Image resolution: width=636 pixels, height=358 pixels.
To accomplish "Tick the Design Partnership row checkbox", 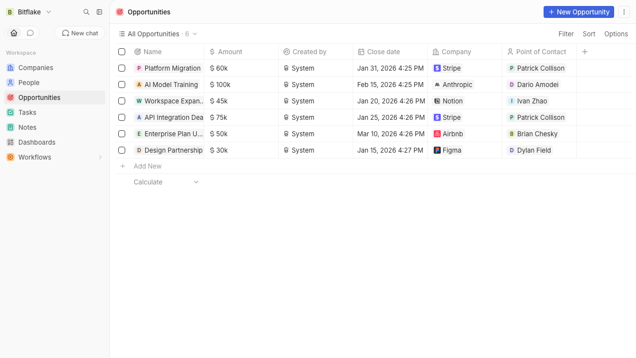I will click(122, 150).
